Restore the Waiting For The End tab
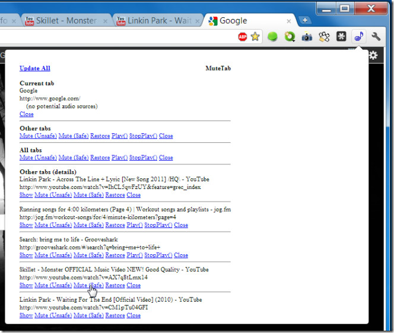Viewport: 394px width, 333px height. point(115,315)
